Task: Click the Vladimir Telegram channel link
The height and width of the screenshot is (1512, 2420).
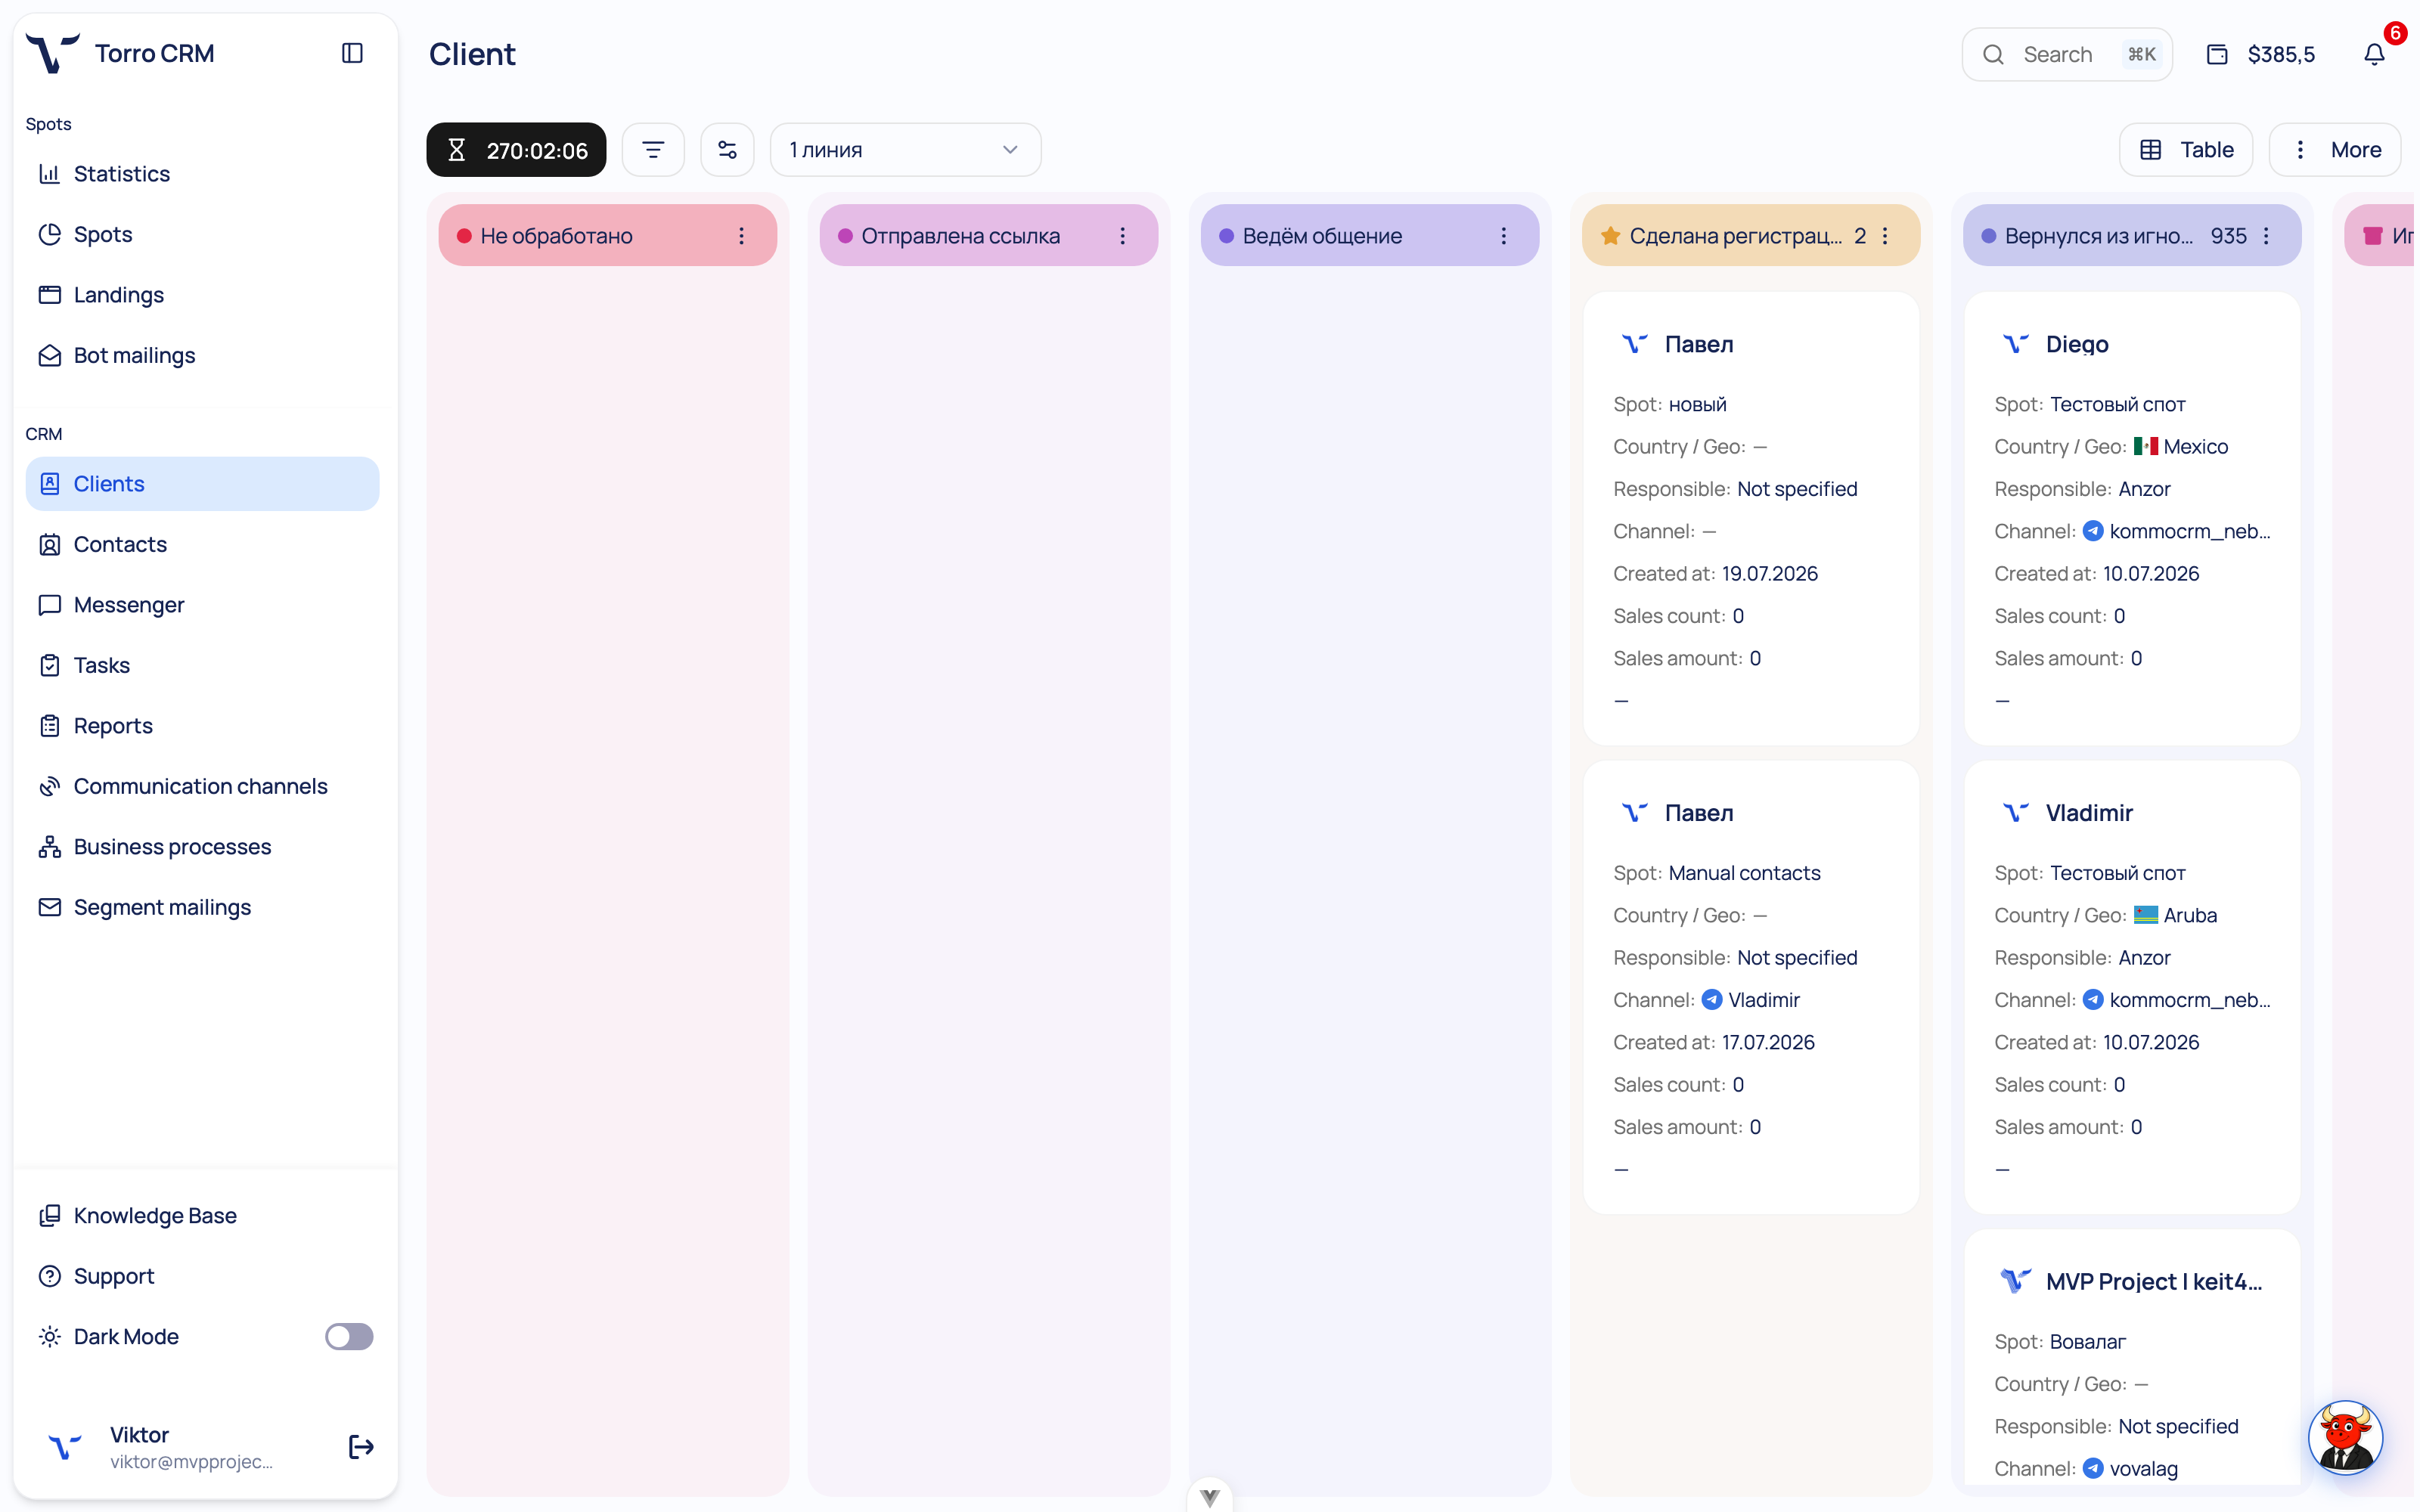Action: [1751, 1000]
